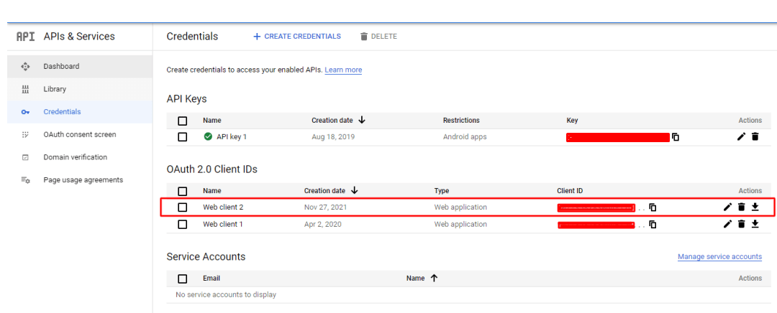Open Manage service accounts link
This screenshot has height=313, width=777.
[719, 256]
